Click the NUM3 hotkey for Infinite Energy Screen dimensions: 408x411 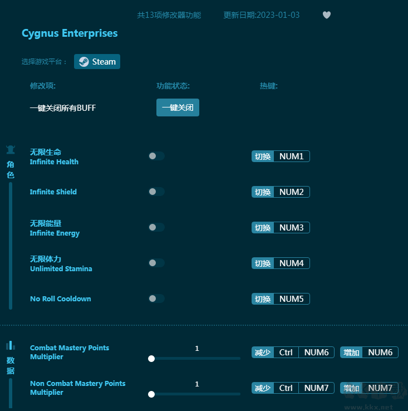tap(291, 228)
